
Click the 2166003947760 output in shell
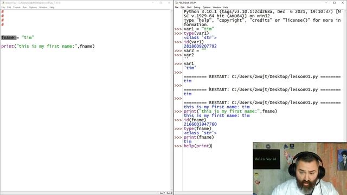200,124
